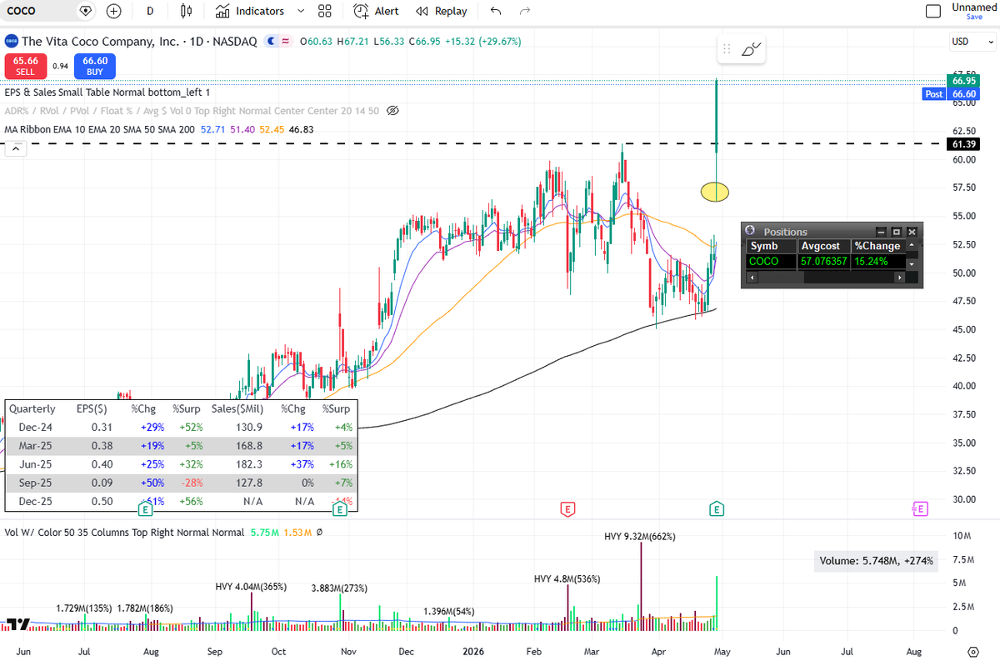1000x661 pixels.
Task: Click 57.076357 Avgcost cell in Positions
Action: 823,261
